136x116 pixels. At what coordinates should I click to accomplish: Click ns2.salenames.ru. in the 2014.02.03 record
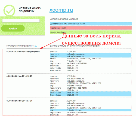click(76, 105)
